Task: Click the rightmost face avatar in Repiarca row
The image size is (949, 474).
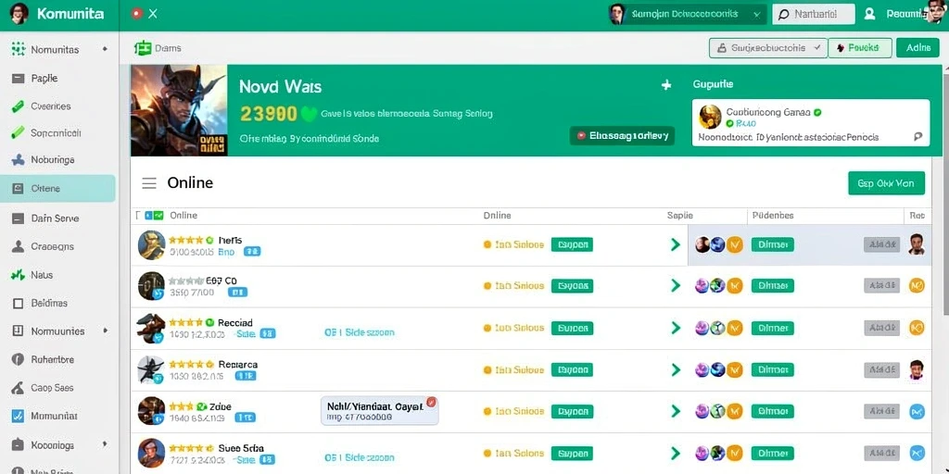Action: pyautogui.click(x=917, y=369)
